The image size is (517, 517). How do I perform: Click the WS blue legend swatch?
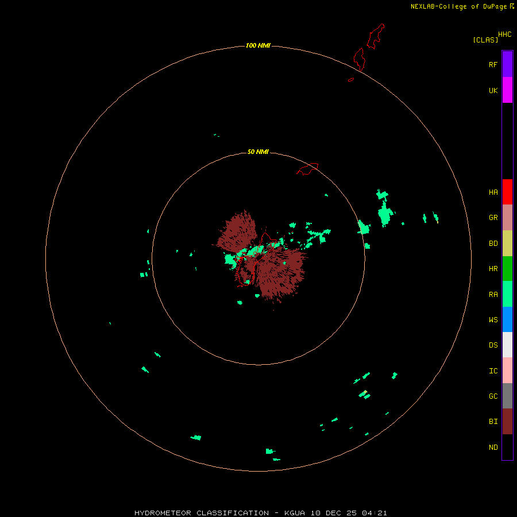(507, 319)
